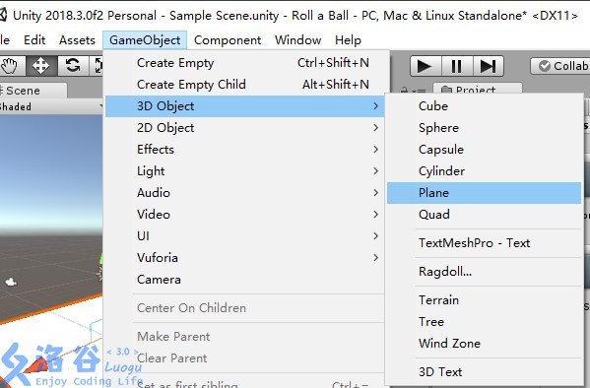Viewport: 590px width, 388px height.
Task: Click the Pause button
Action: point(456,66)
